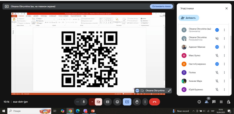Viewport: 234px width, 114px height.
Task: Open the chat with everyone icon
Action: [x=214, y=102]
